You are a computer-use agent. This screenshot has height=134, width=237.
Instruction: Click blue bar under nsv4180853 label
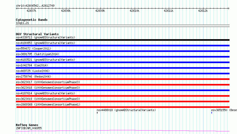coord(122,46)
